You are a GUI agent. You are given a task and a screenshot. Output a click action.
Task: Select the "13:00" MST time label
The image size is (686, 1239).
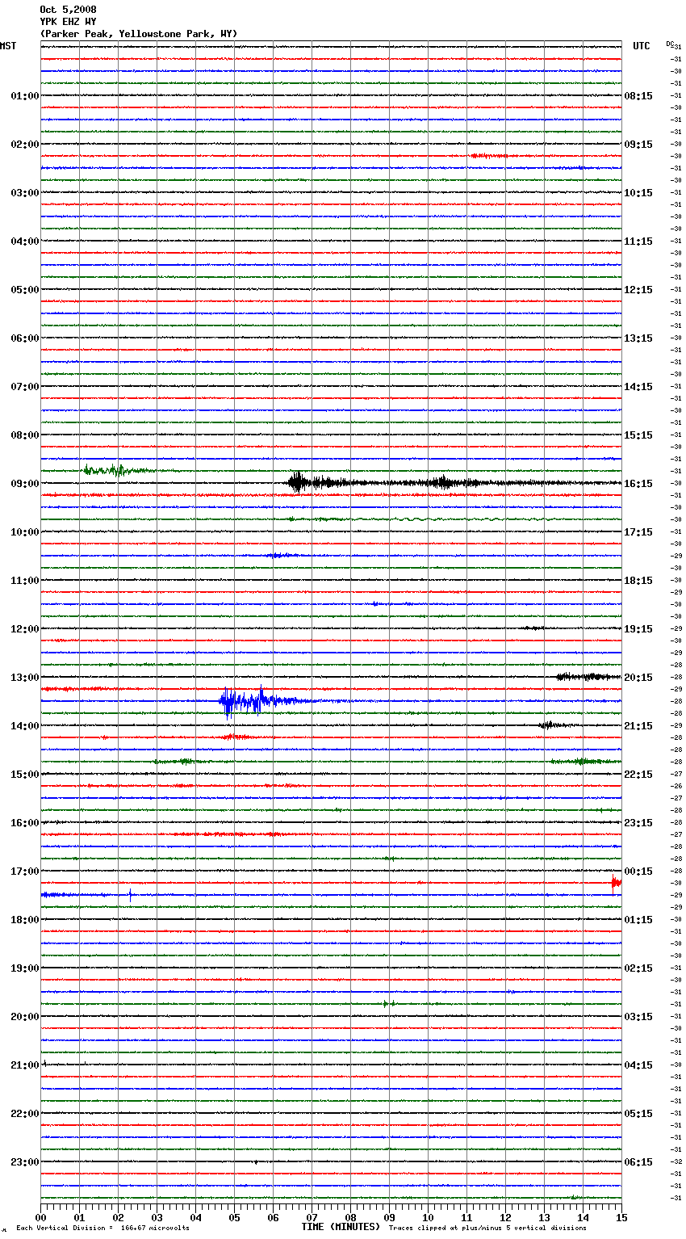pos(25,678)
